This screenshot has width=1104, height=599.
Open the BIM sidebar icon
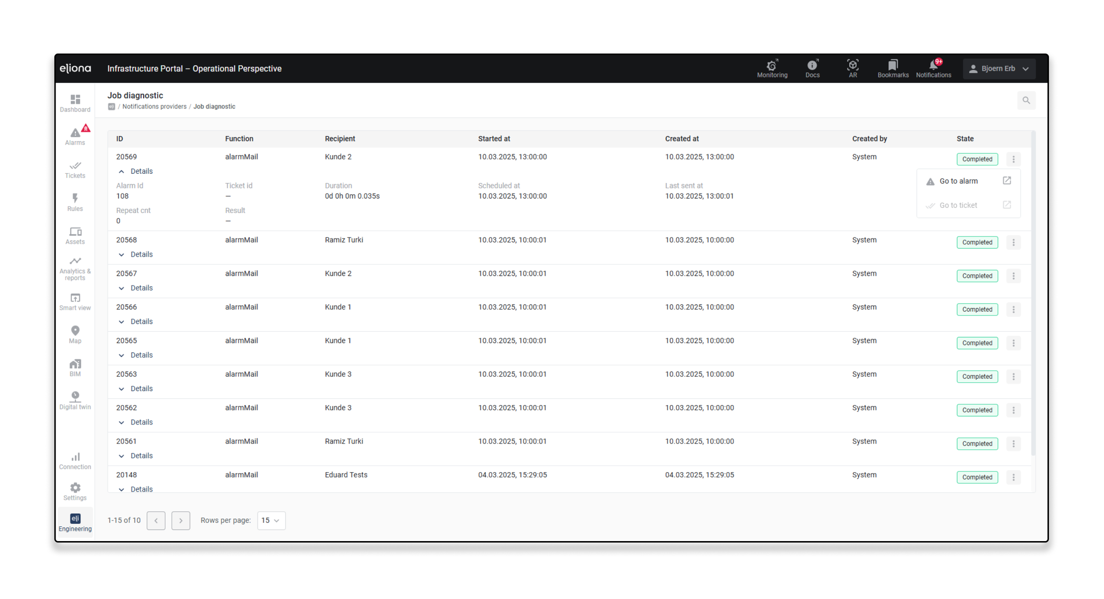pos(75,367)
